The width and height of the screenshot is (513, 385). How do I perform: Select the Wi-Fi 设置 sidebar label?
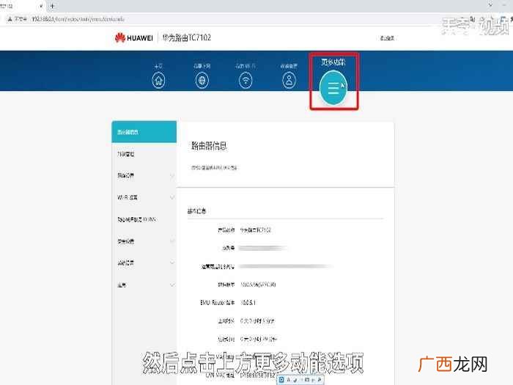point(128,197)
